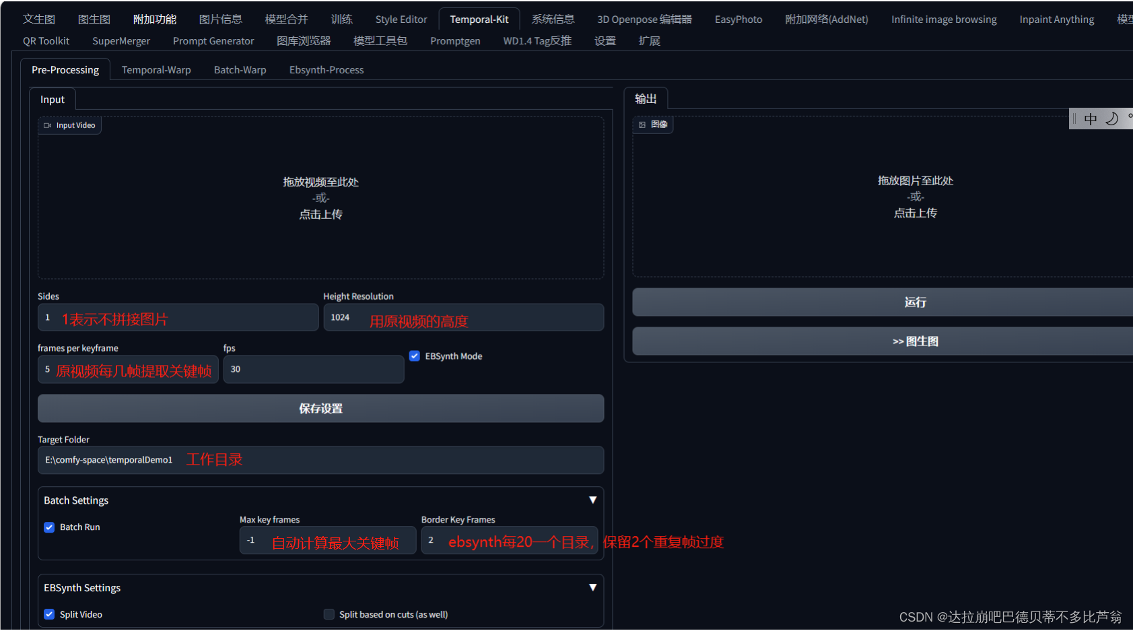Image resolution: width=1133 pixels, height=631 pixels.
Task: Open Inpaint Anything extension
Action: 1056,19
